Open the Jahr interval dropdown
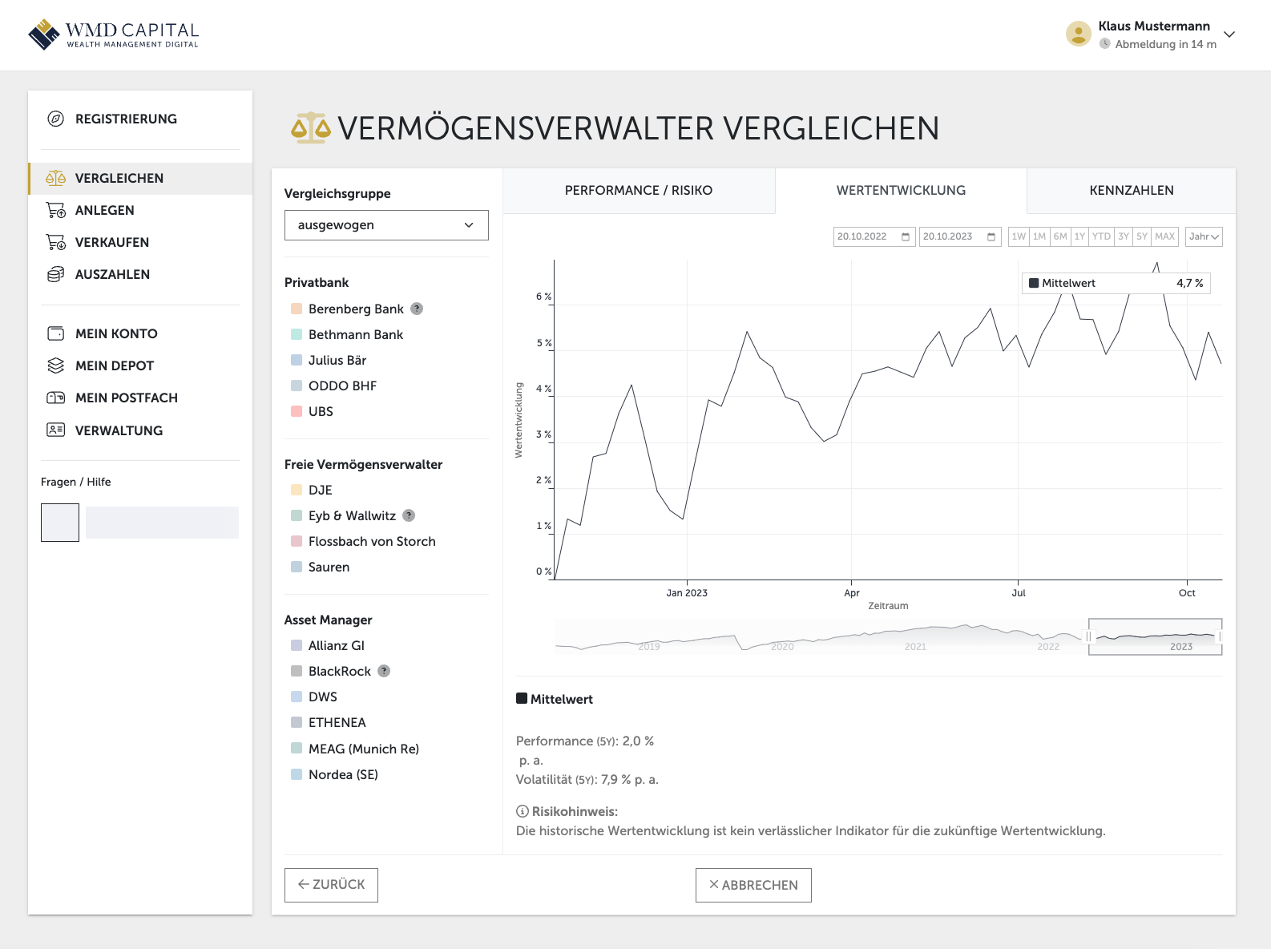1271x949 pixels. [1204, 236]
